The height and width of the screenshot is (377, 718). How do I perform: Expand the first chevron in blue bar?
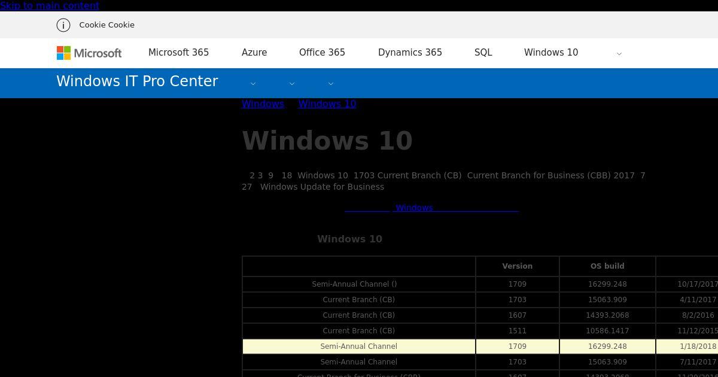[x=253, y=84]
